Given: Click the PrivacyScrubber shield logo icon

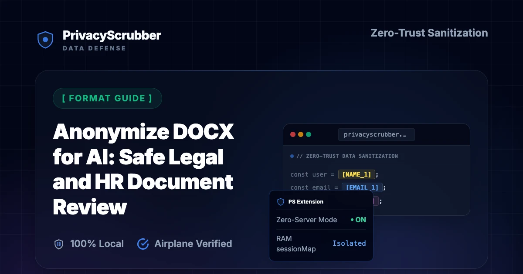Looking at the screenshot, I should pyautogui.click(x=45, y=40).
